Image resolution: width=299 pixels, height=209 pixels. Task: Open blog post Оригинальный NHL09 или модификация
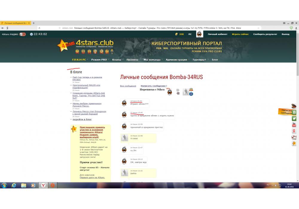(86, 86)
